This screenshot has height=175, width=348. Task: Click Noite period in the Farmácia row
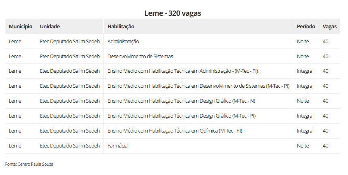click(x=303, y=145)
